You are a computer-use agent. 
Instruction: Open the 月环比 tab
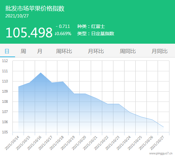pos(96,51)
